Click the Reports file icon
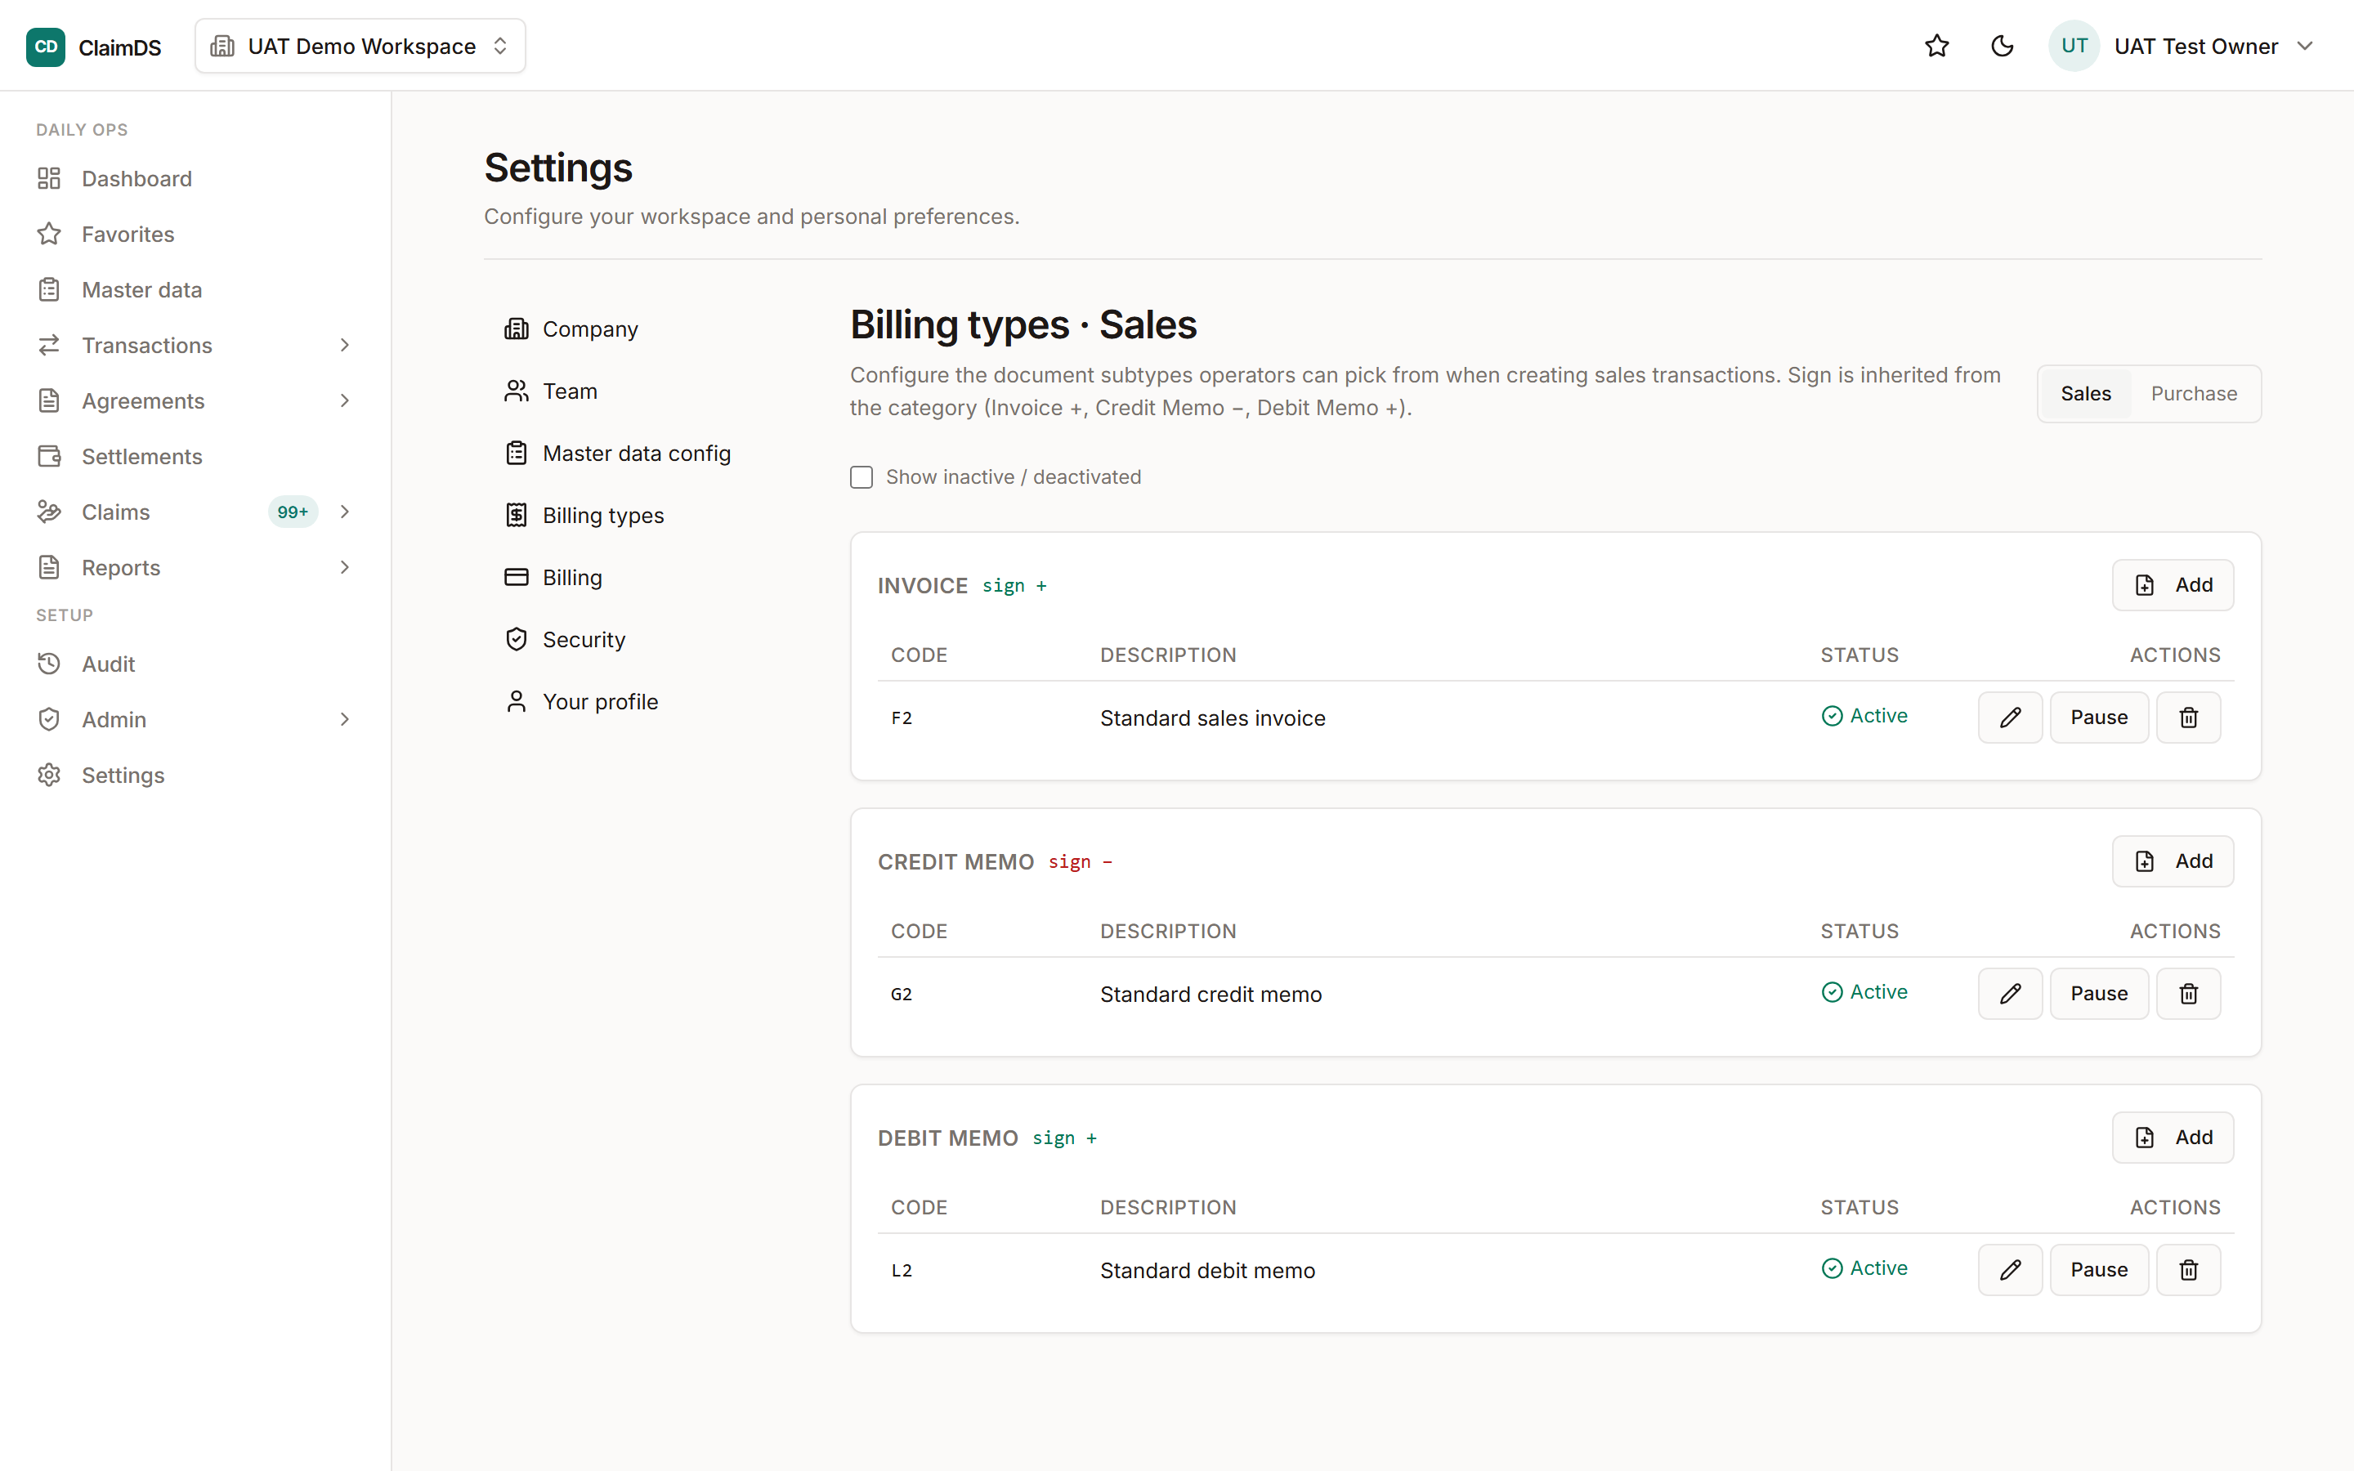 coord(50,567)
